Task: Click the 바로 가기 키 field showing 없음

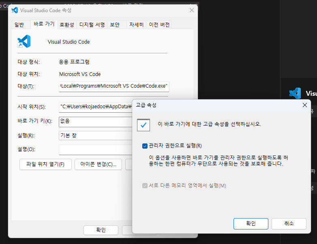Action: [x=95, y=122]
